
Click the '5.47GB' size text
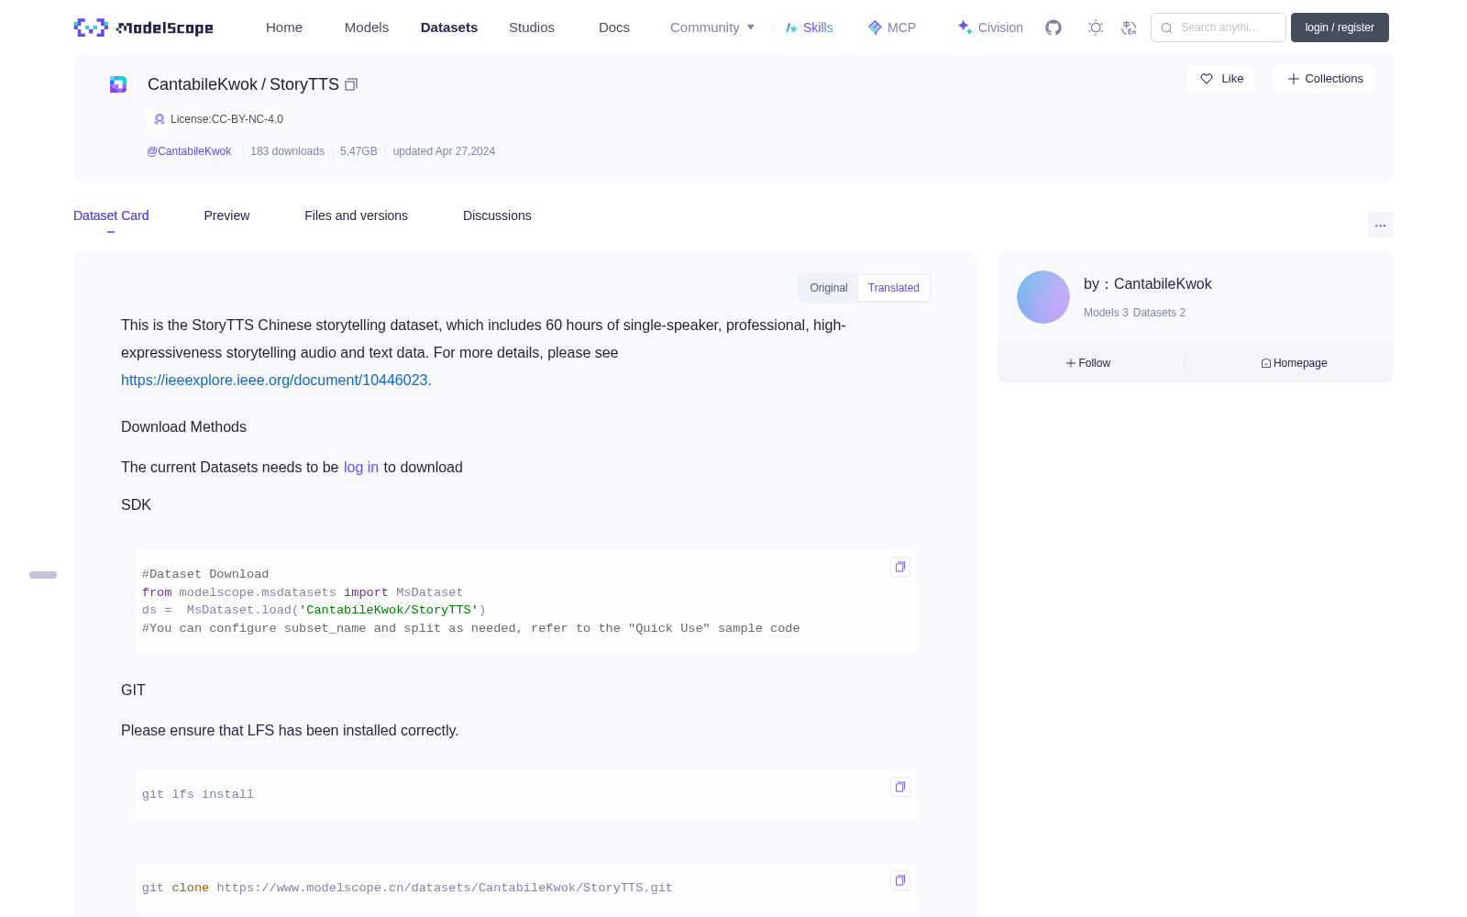(x=358, y=151)
